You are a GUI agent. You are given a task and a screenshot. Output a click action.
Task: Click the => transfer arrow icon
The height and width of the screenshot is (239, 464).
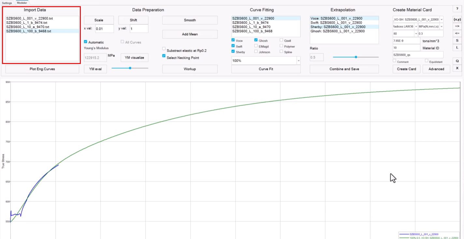click(x=457, y=26)
